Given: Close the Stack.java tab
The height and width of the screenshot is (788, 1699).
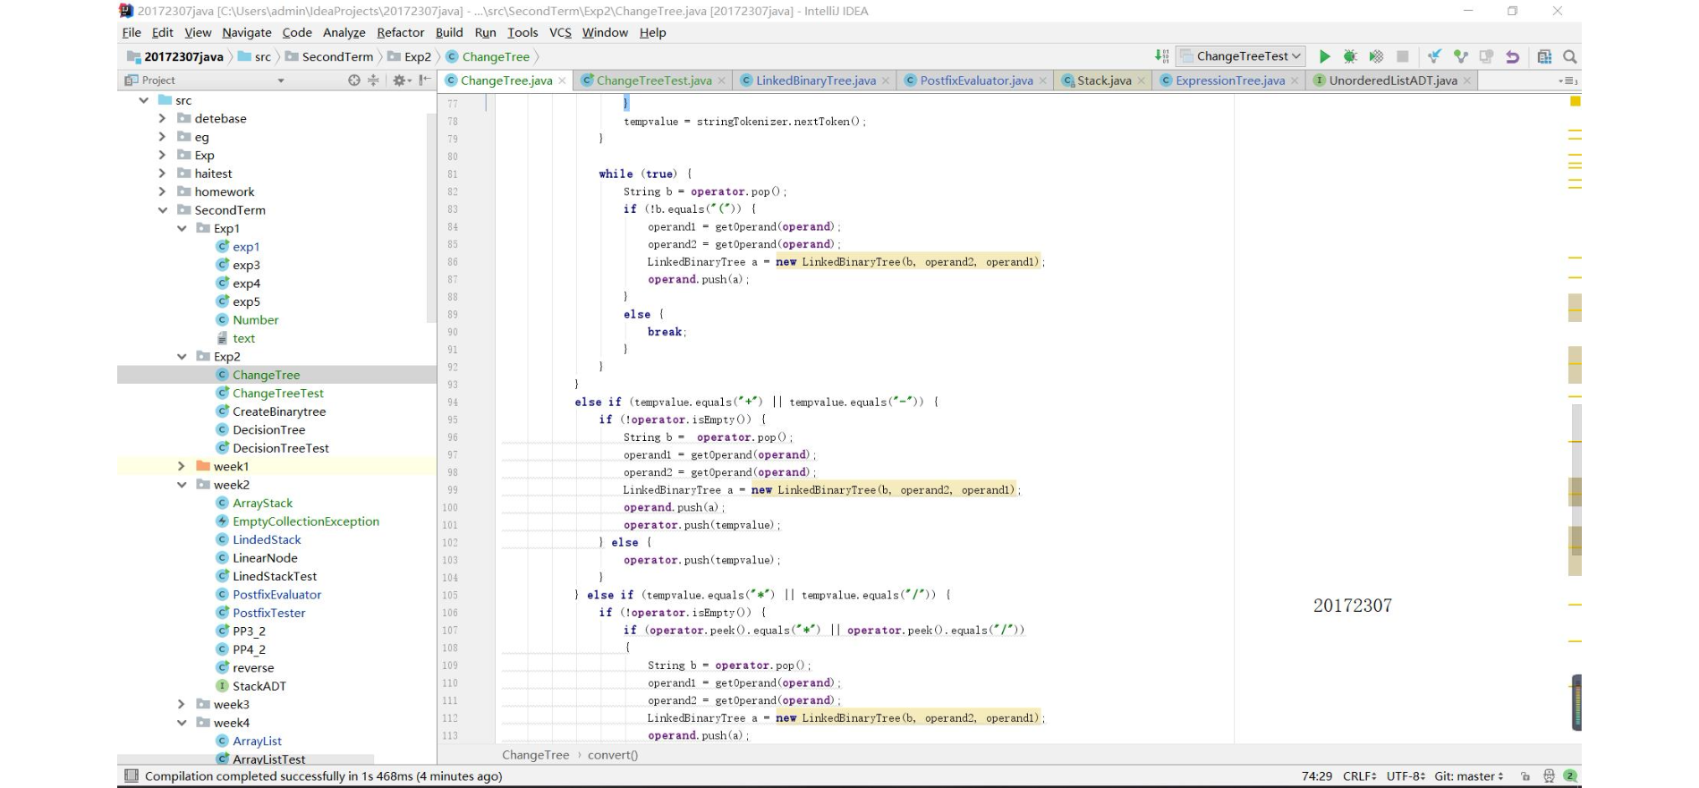Looking at the screenshot, I should click(1141, 81).
